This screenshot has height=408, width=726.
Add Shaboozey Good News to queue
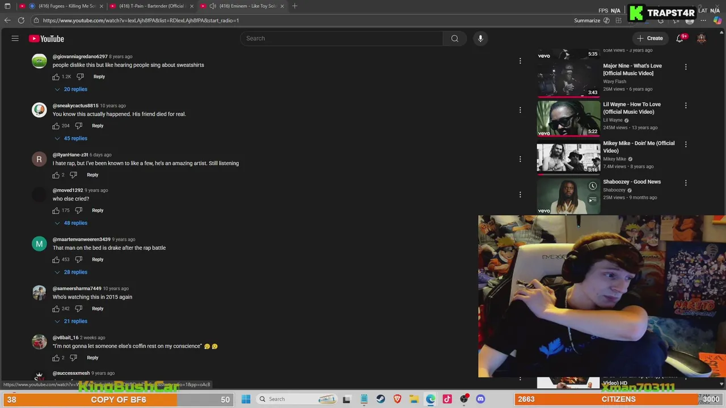593,199
